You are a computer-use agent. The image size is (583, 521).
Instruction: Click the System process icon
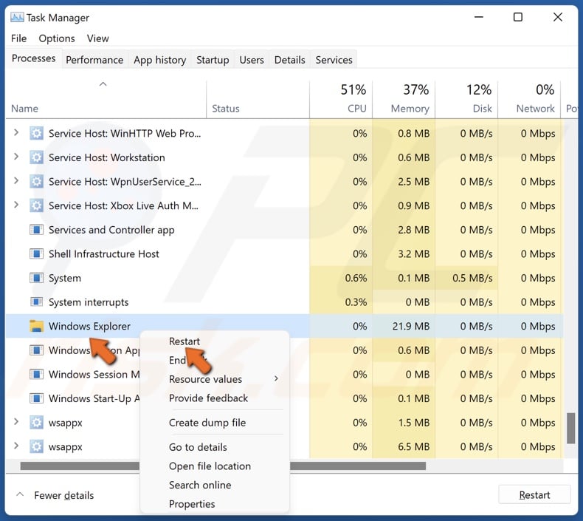[x=36, y=278]
